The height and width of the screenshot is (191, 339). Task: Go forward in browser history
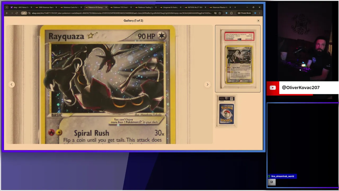point(12,13)
